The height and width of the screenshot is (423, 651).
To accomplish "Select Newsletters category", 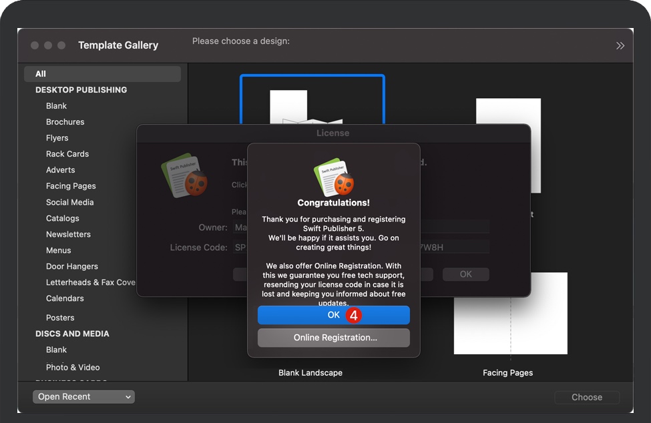I will [x=68, y=234].
